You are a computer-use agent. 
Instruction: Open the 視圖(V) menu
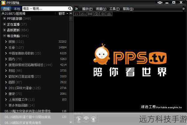101,9
